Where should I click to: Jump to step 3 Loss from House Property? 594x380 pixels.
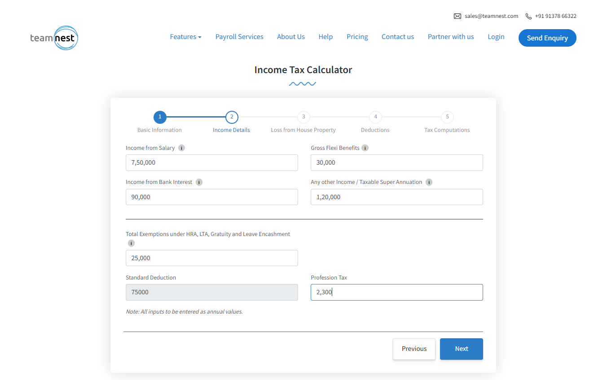pyautogui.click(x=304, y=117)
